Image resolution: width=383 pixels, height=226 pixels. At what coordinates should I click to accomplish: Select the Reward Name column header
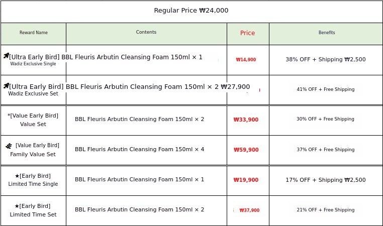pos(34,33)
